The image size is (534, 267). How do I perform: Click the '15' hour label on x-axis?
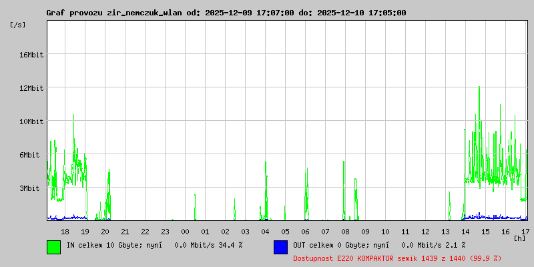[485, 232]
